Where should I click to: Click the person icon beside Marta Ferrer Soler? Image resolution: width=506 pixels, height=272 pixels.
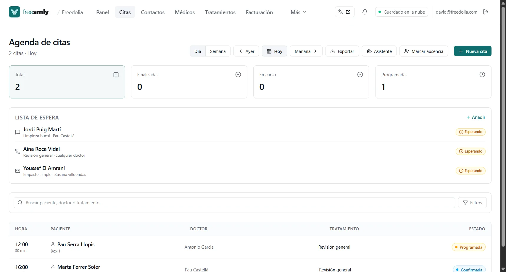[x=53, y=267]
